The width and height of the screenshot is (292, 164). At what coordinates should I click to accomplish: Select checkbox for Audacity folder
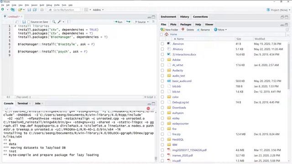[162, 70]
